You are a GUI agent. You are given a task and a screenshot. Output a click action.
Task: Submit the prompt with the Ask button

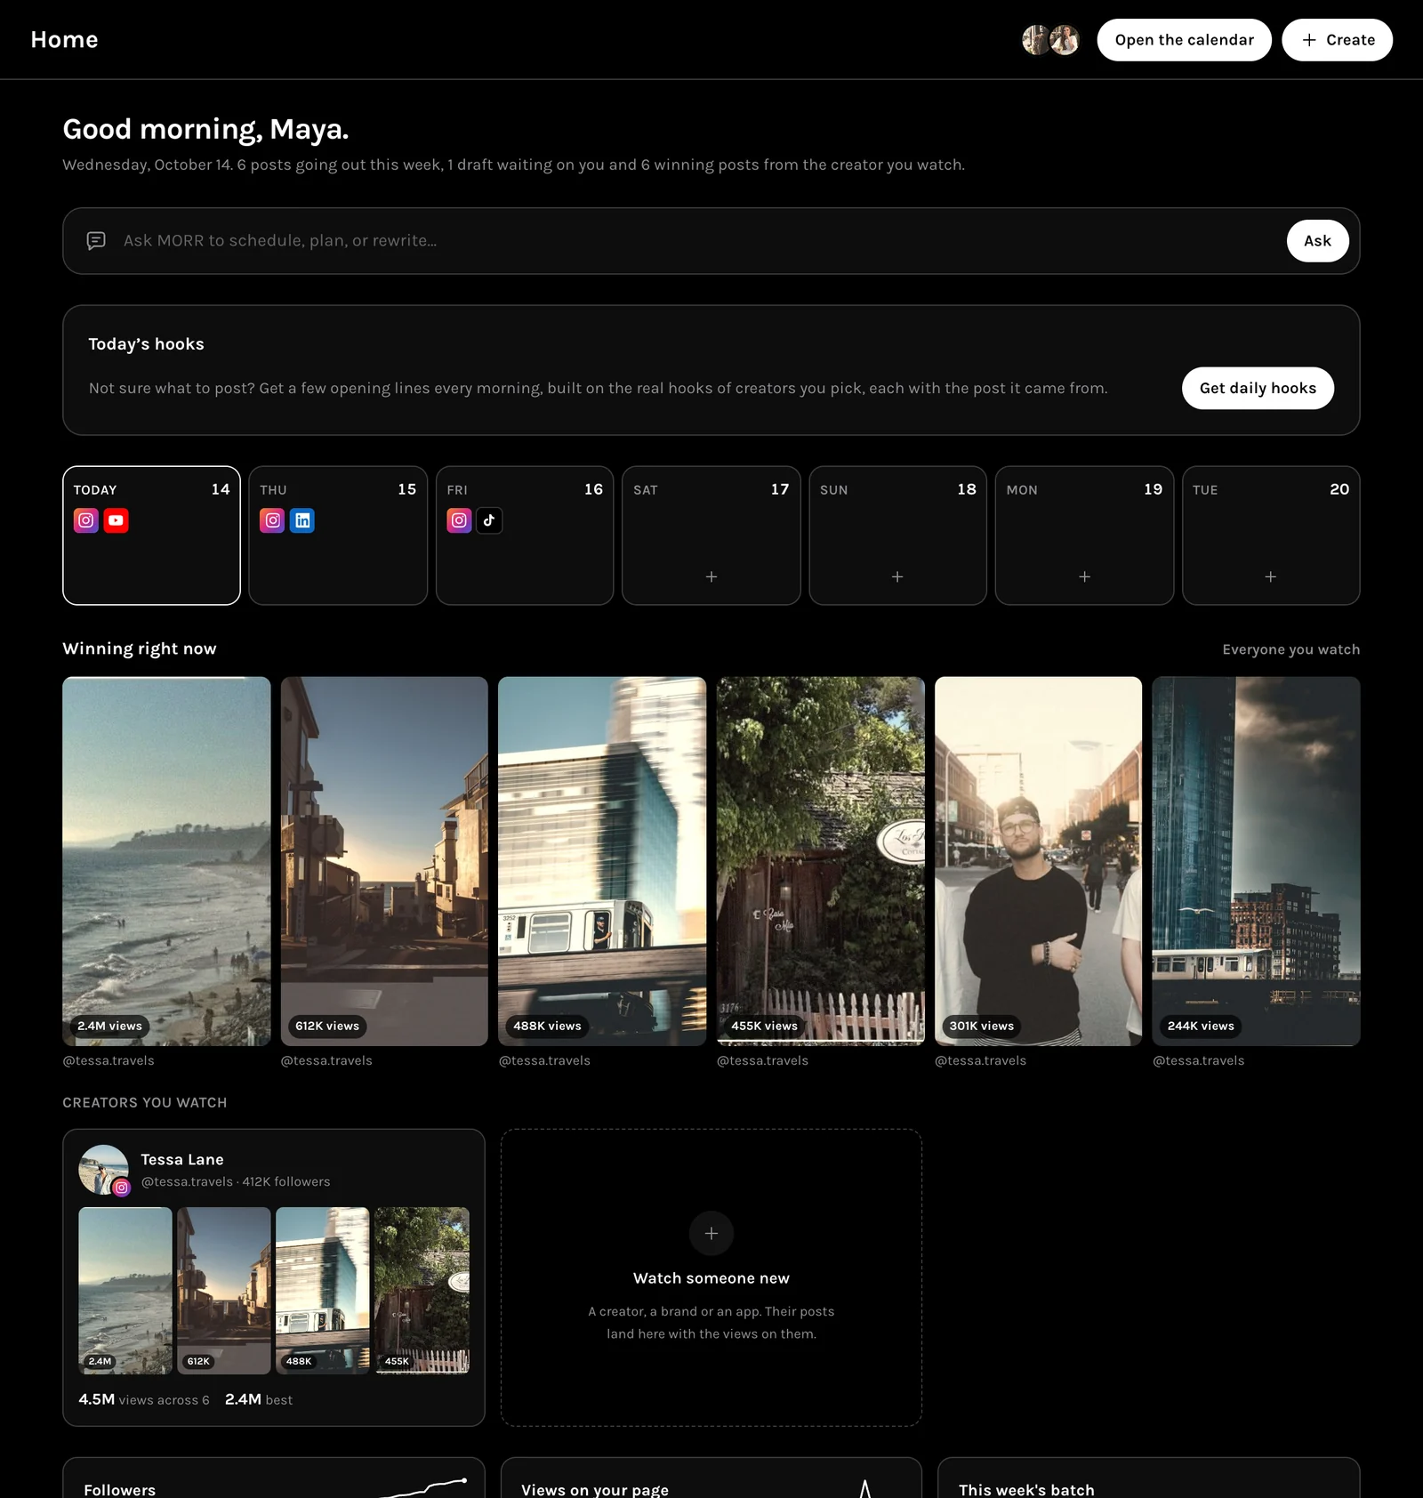1317,241
